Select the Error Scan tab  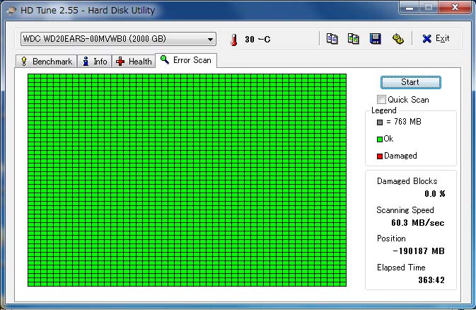(x=185, y=60)
